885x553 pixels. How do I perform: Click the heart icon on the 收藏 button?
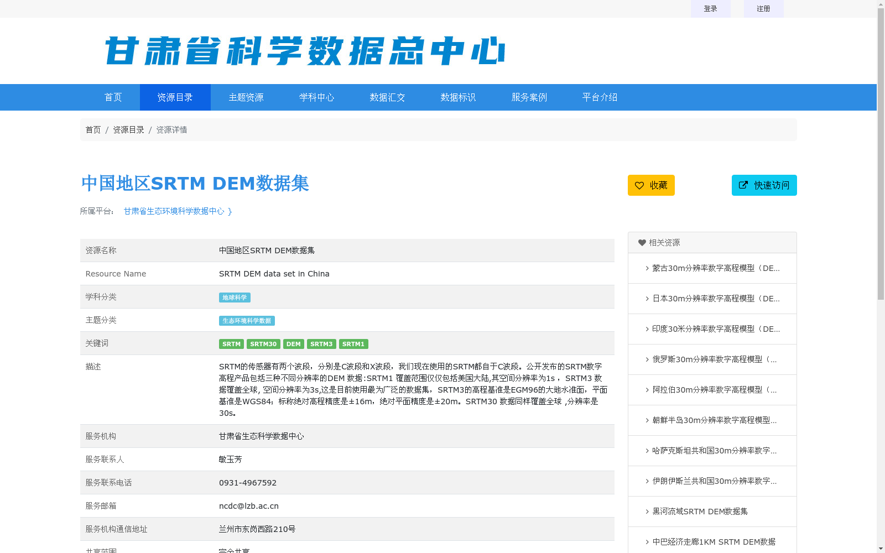[x=639, y=185]
